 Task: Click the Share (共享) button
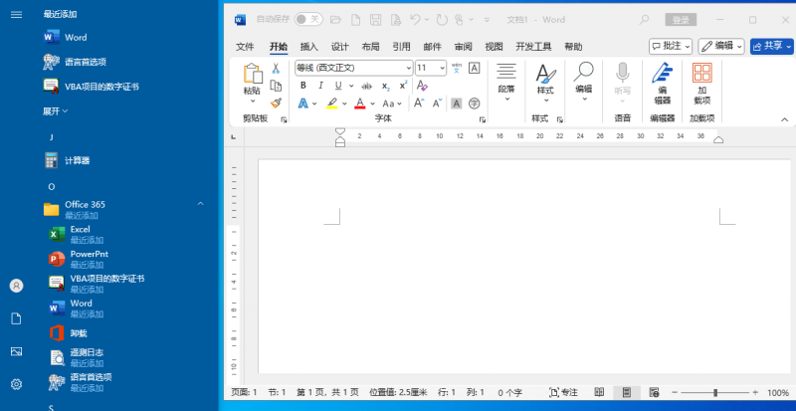tap(772, 46)
